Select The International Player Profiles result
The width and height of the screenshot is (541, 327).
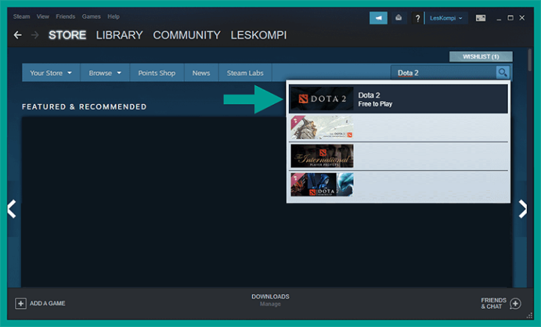(x=398, y=156)
